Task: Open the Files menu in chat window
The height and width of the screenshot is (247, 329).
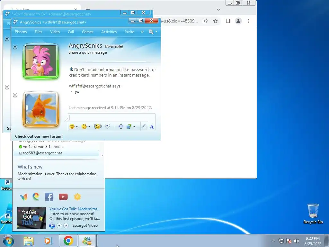Action: point(39,32)
